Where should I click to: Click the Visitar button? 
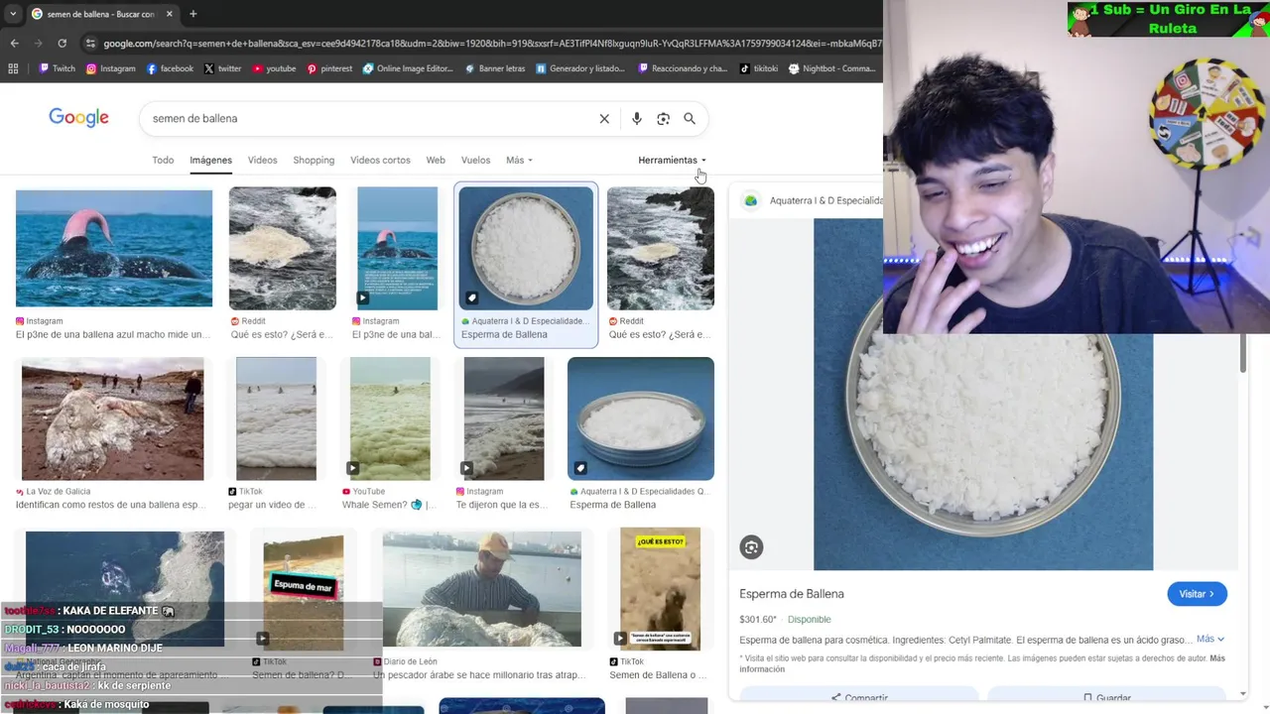pos(1197,594)
